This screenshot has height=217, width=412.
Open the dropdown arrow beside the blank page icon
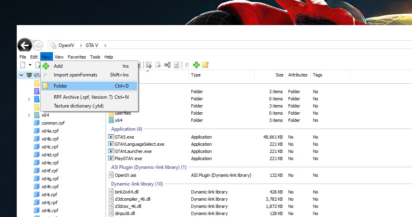[x=30, y=65]
